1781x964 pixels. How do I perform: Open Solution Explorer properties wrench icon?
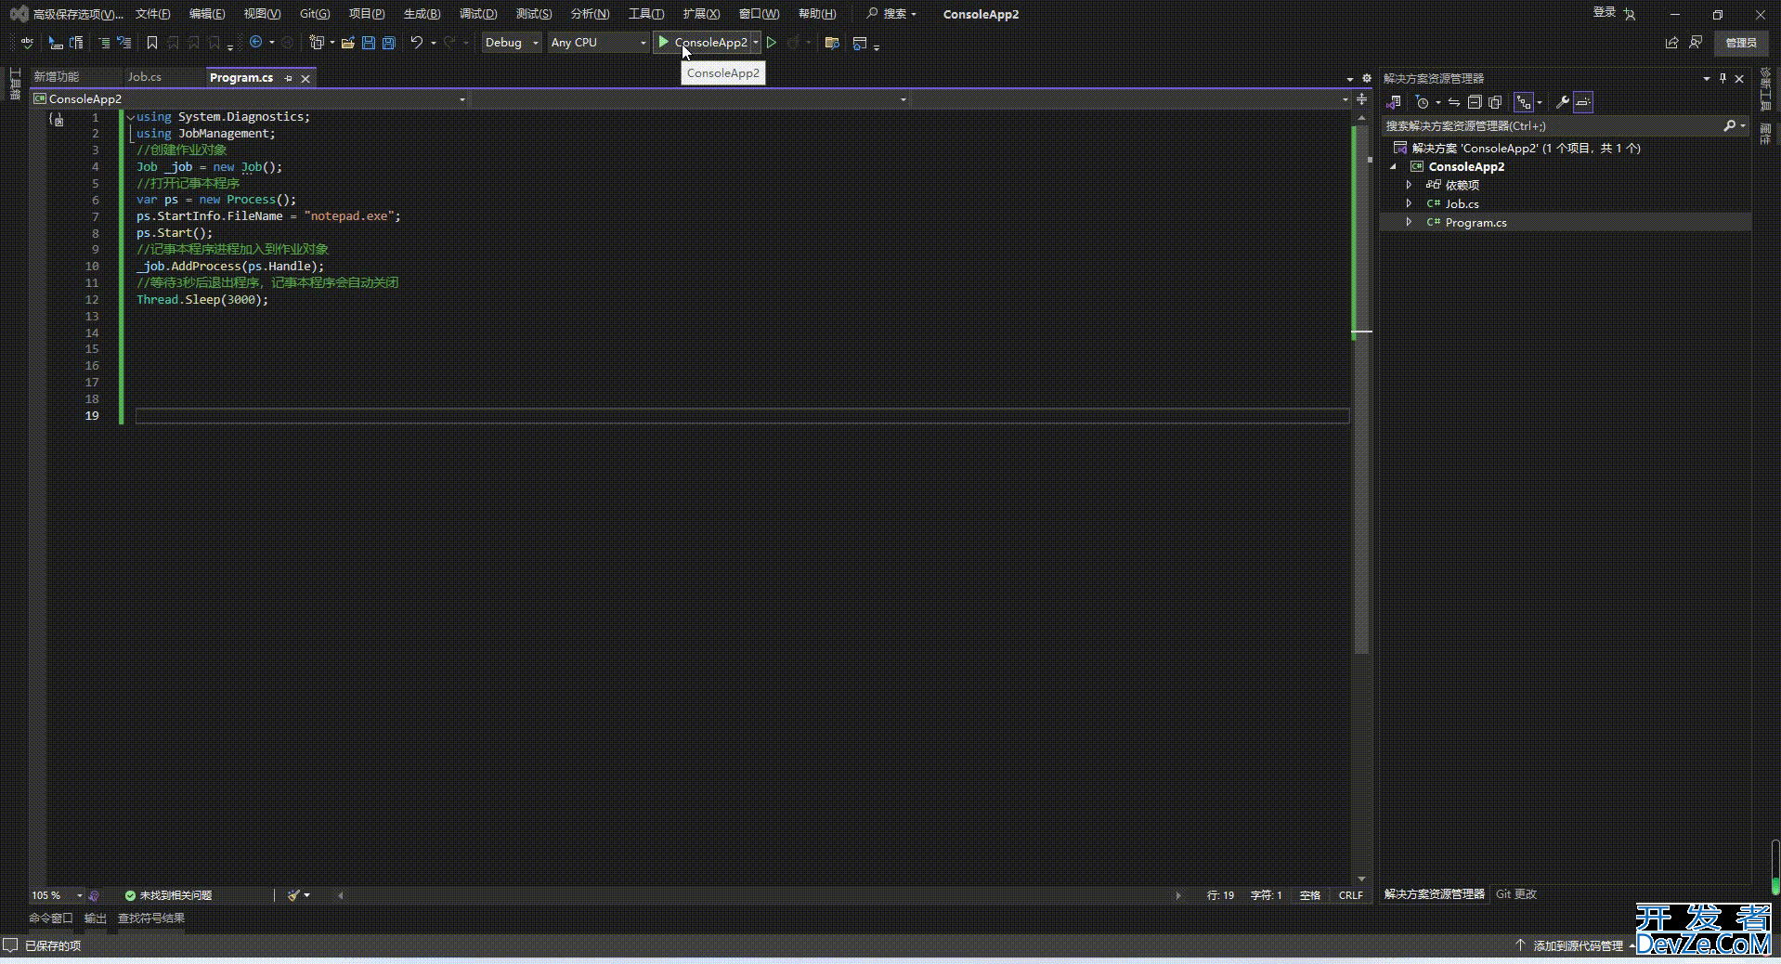(x=1563, y=102)
